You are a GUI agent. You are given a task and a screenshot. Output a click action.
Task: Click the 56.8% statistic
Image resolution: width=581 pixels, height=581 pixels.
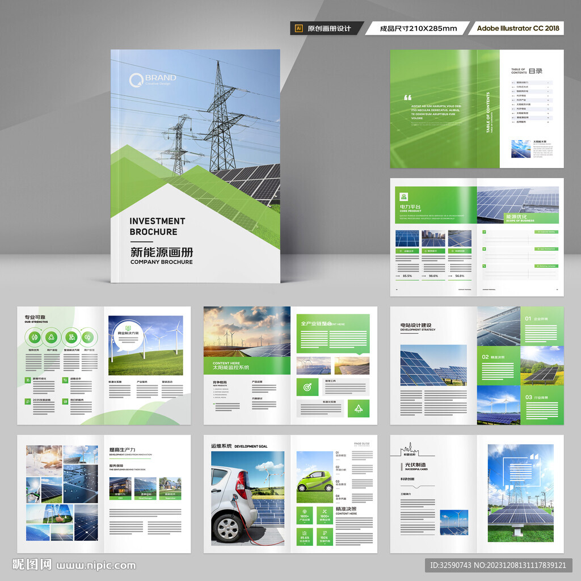tap(460, 276)
